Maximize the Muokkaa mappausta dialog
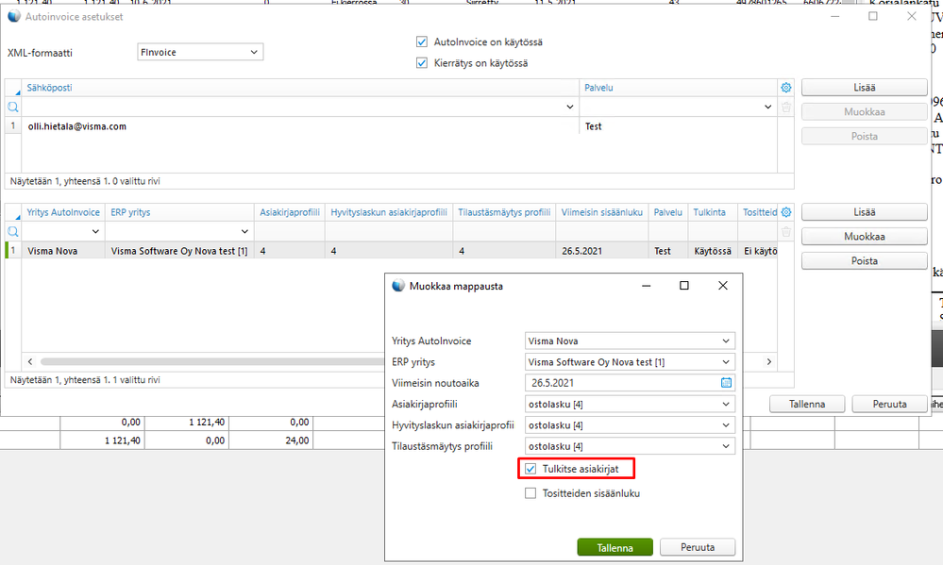This screenshot has height=565, width=943. [683, 286]
